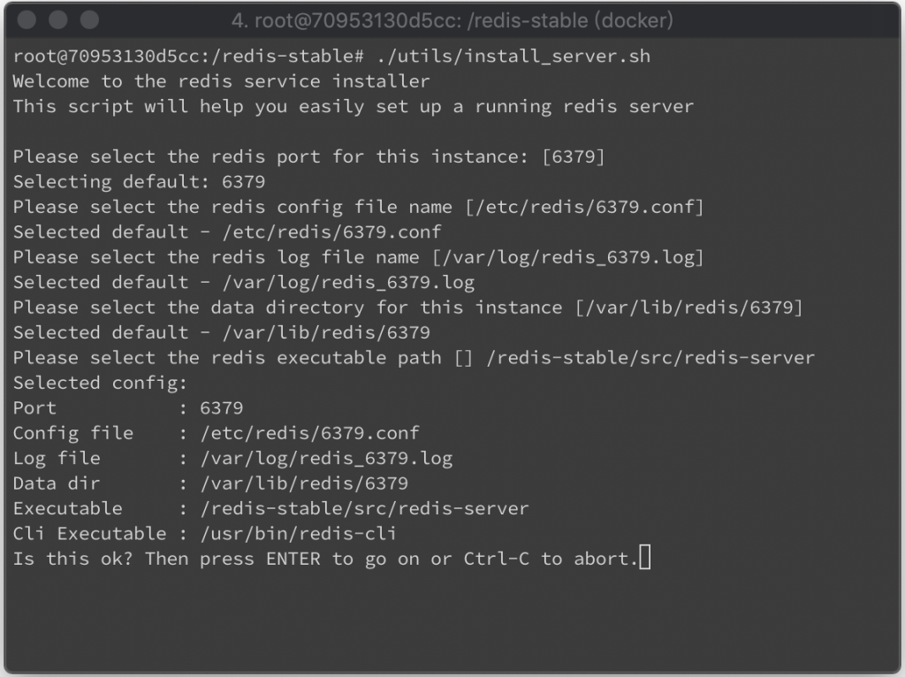
Task: Click '[/var/log/redis_6379.log]' log prompt value
Action: (568, 257)
